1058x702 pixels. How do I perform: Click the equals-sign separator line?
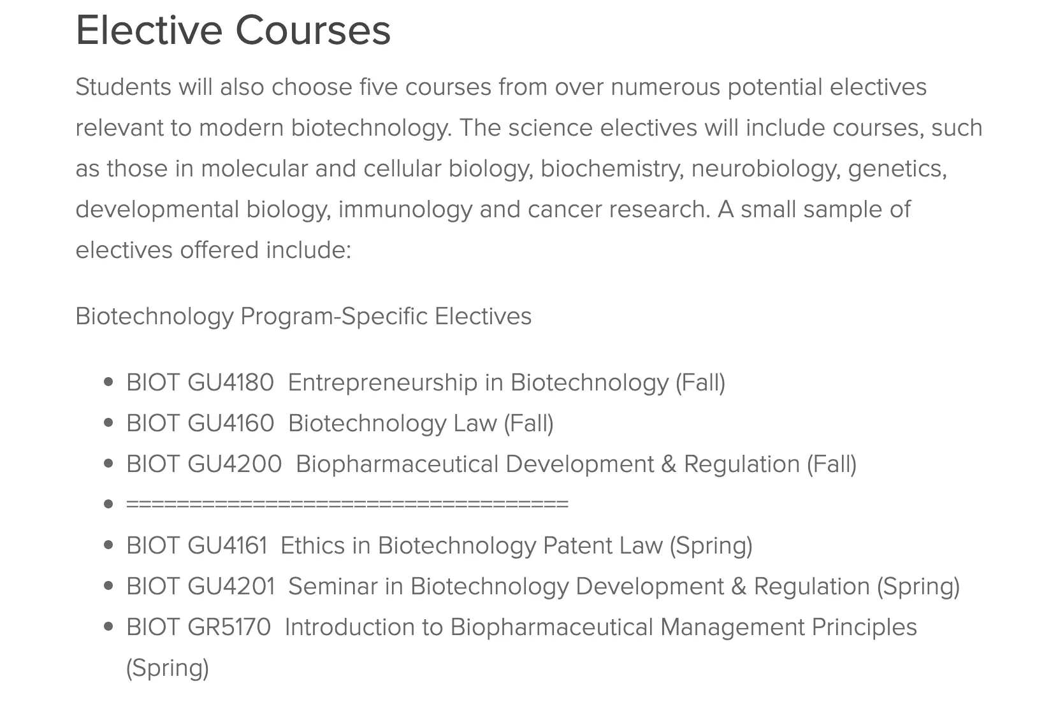(347, 505)
